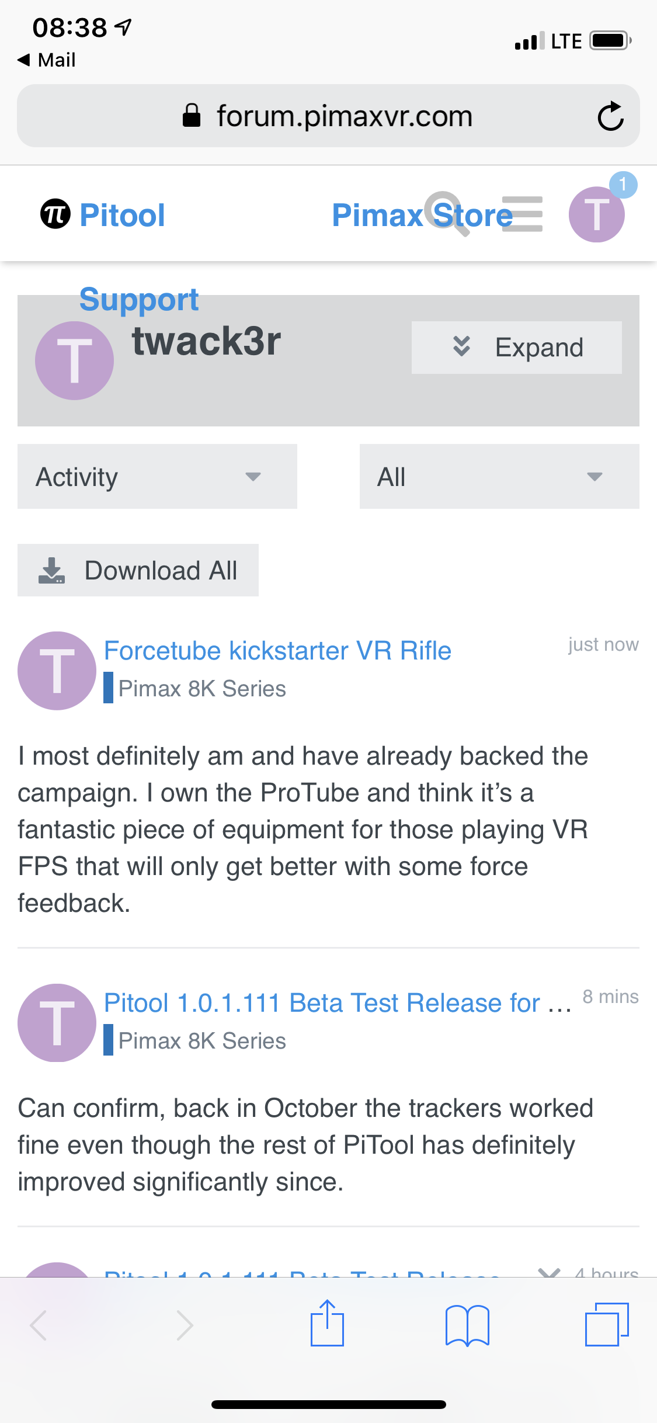Expand the twack3r profile panel
The image size is (657, 1423).
point(517,348)
